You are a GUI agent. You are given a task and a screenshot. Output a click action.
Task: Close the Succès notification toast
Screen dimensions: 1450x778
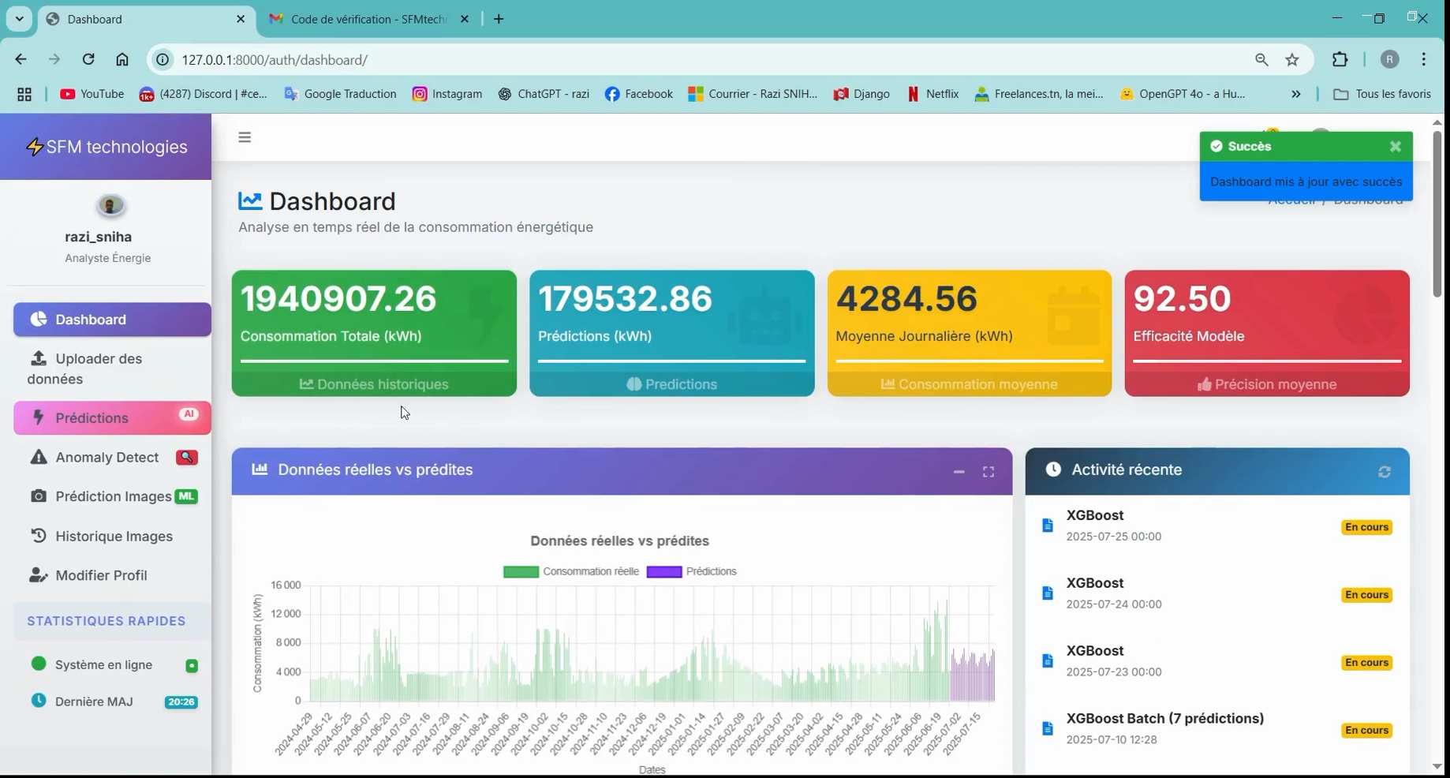(1395, 147)
